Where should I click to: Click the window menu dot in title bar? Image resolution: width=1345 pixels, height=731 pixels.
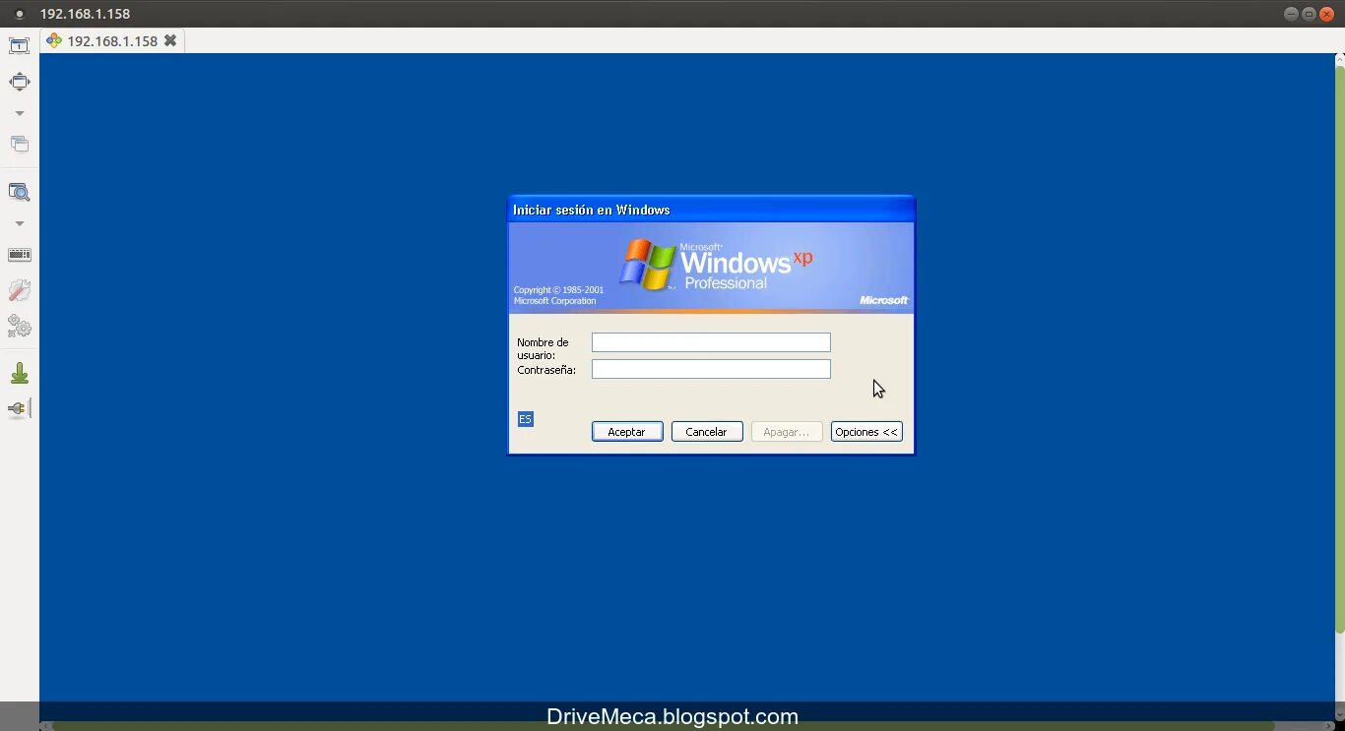coord(19,14)
